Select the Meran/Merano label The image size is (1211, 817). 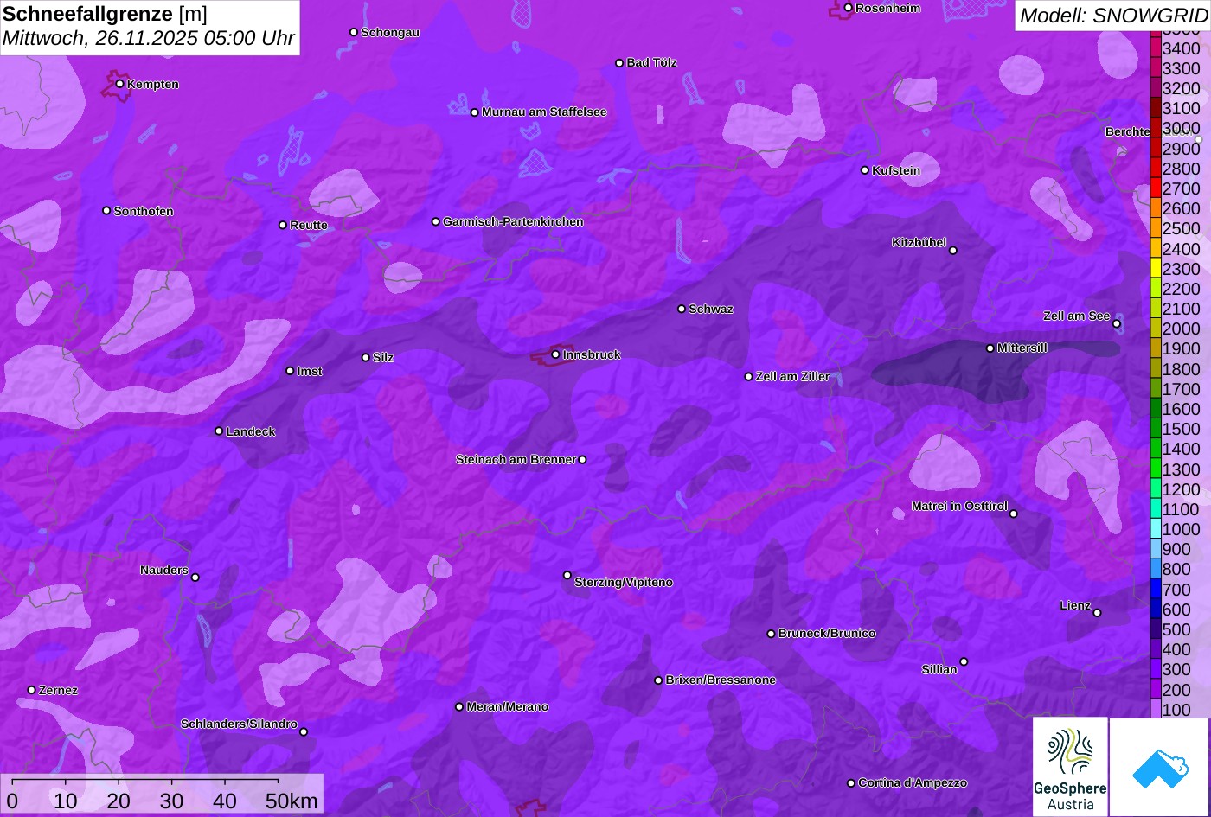tap(508, 707)
